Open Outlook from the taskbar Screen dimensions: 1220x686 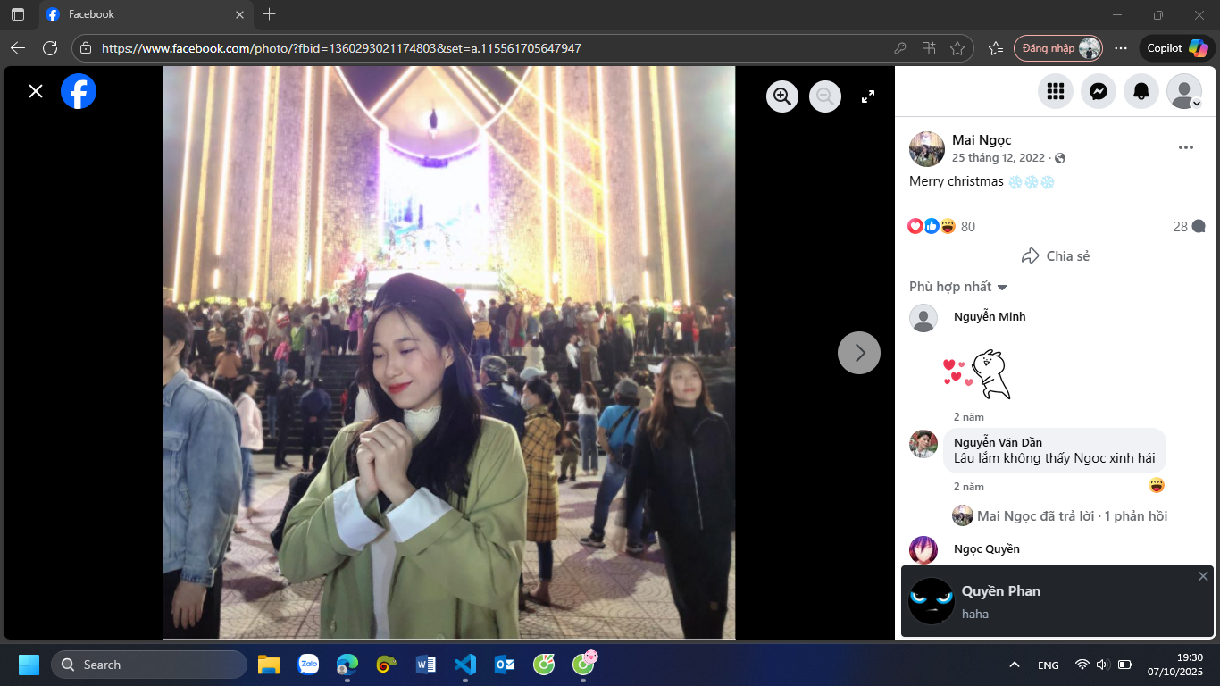click(505, 665)
